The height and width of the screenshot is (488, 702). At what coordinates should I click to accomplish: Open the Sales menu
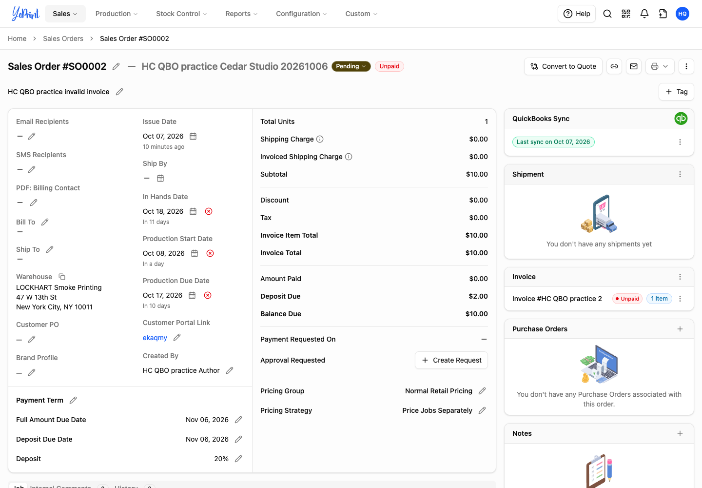click(65, 14)
